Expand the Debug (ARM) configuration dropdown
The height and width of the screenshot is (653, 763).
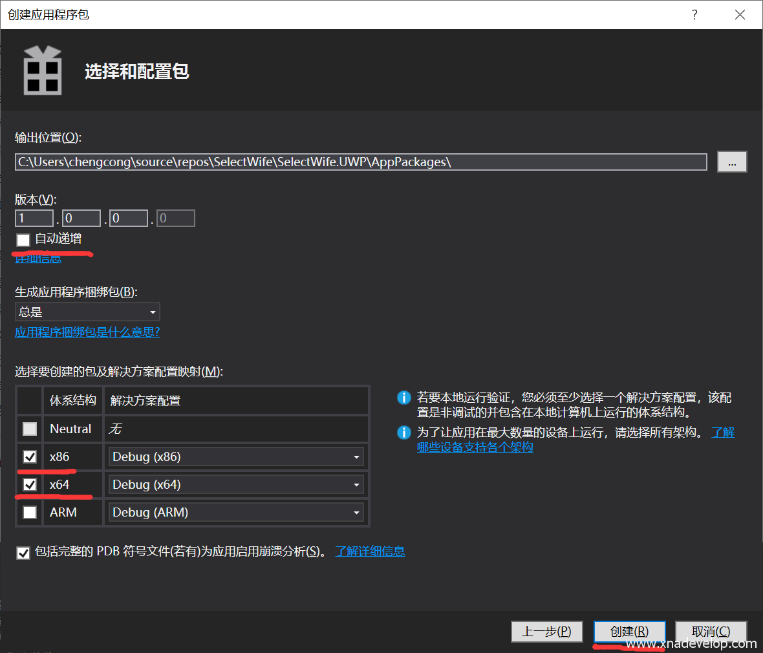tap(236, 512)
